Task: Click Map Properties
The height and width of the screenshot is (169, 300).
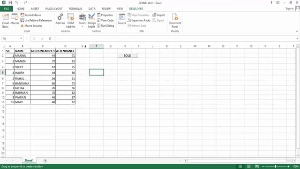Action: pos(138,15)
